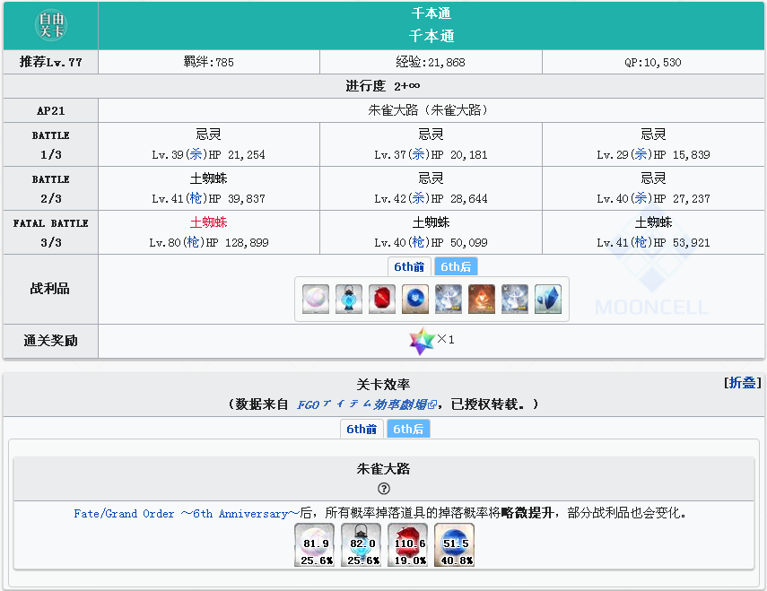Click the QP:10,530 value cell
This screenshot has height=591, width=767.
tap(653, 62)
